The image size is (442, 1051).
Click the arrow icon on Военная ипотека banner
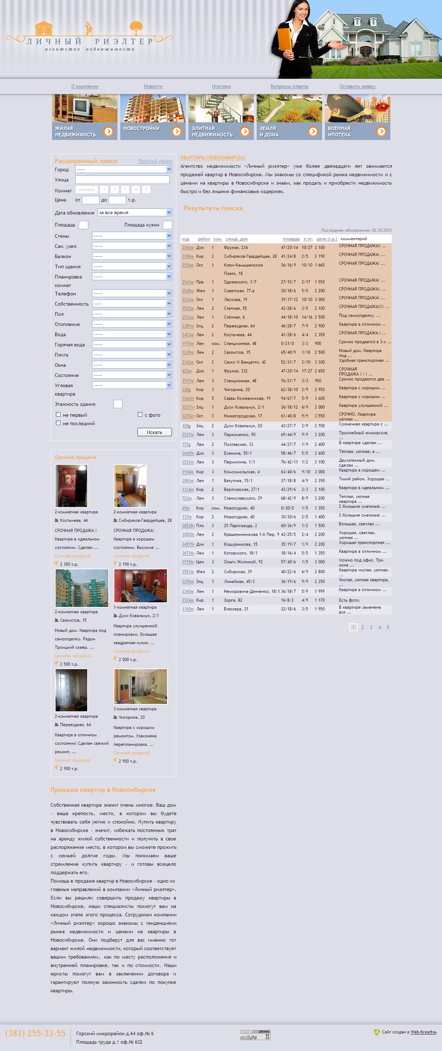pos(381,131)
